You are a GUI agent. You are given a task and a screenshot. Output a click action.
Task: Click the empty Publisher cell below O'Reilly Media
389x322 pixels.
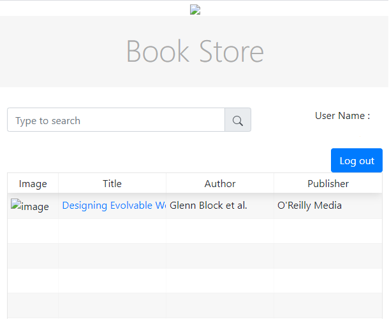coord(328,231)
